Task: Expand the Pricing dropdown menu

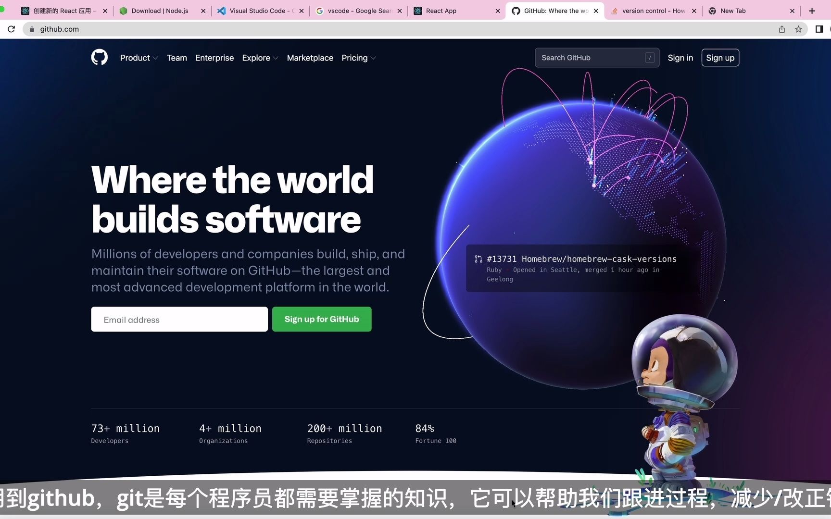Action: coord(359,58)
